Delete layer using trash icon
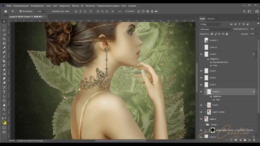This screenshot has height=146, width=260. point(254,140)
